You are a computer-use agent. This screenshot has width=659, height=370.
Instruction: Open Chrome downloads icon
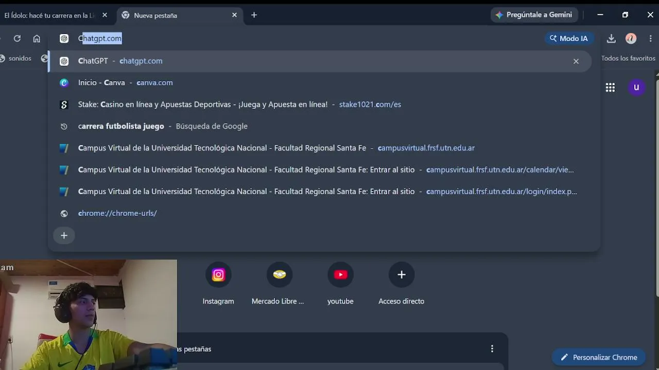pyautogui.click(x=611, y=39)
